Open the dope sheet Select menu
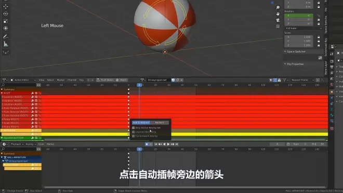This screenshot has height=193, width=343. (x=50, y=80)
